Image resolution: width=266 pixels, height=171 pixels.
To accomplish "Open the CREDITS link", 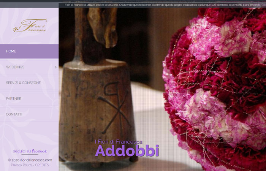I will click(42, 165).
